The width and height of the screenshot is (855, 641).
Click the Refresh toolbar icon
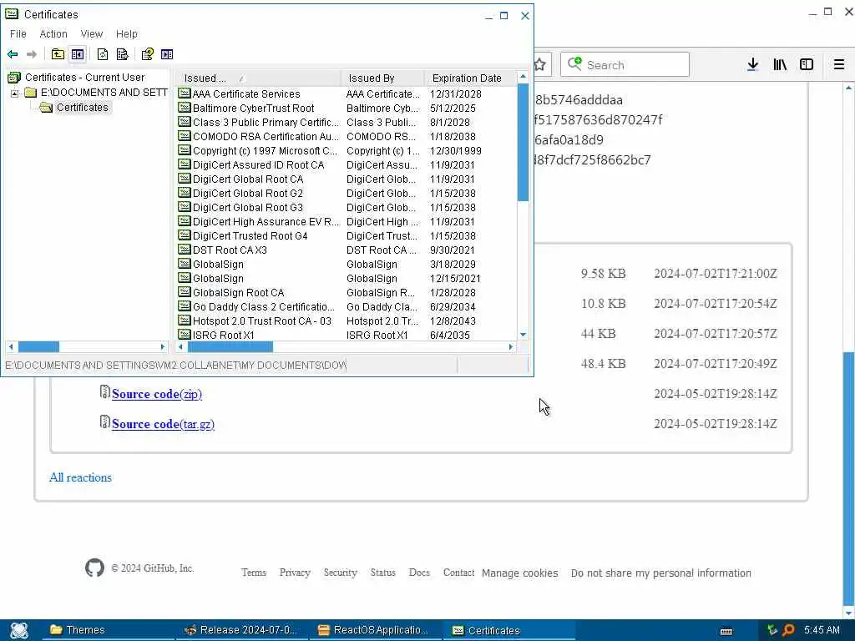coord(103,54)
